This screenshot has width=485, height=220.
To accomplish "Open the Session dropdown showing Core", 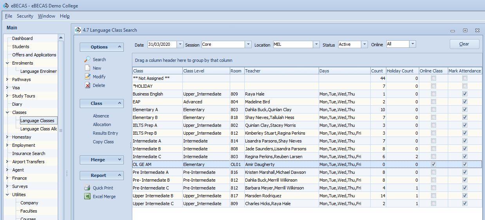I will 248,45.
